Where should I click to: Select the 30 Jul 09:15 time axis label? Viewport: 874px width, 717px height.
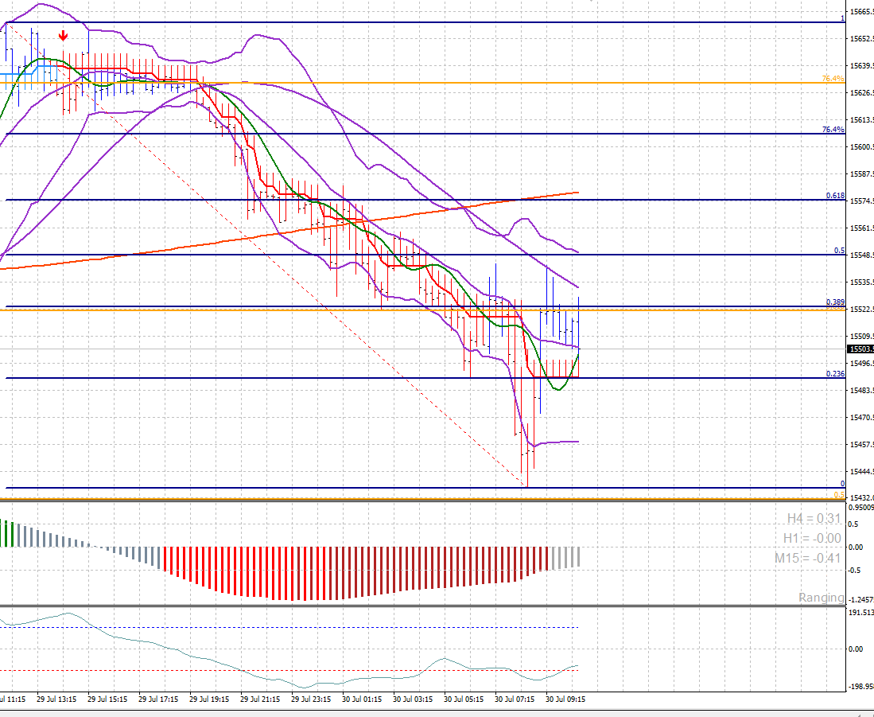point(565,700)
